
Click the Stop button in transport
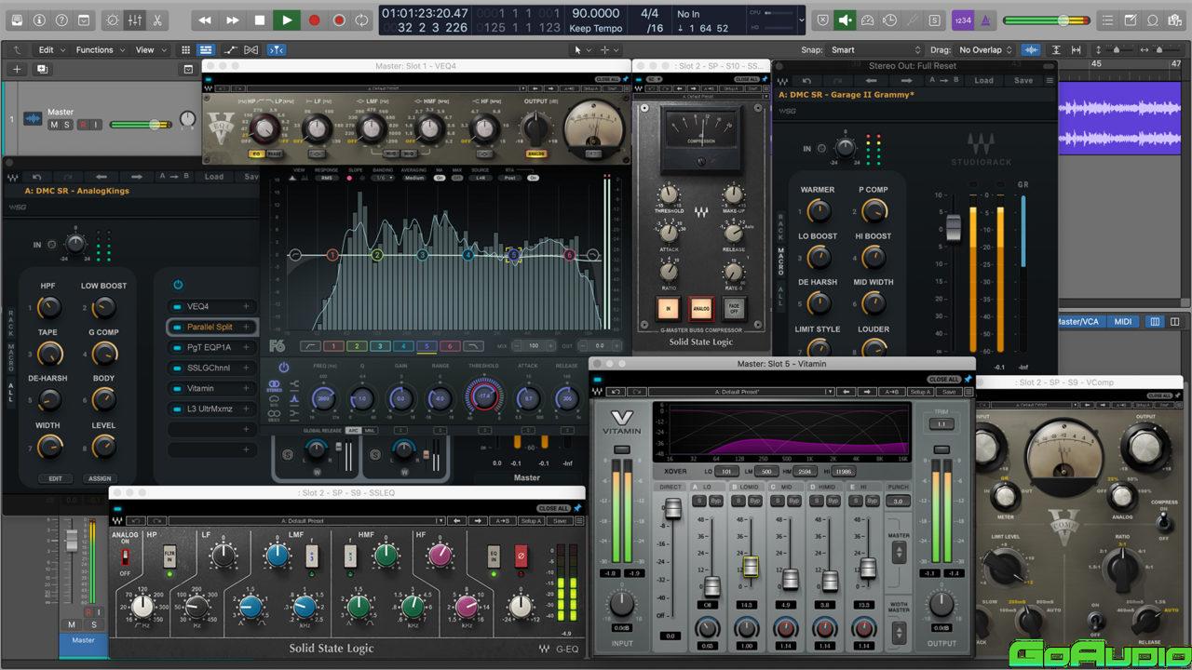coord(259,20)
